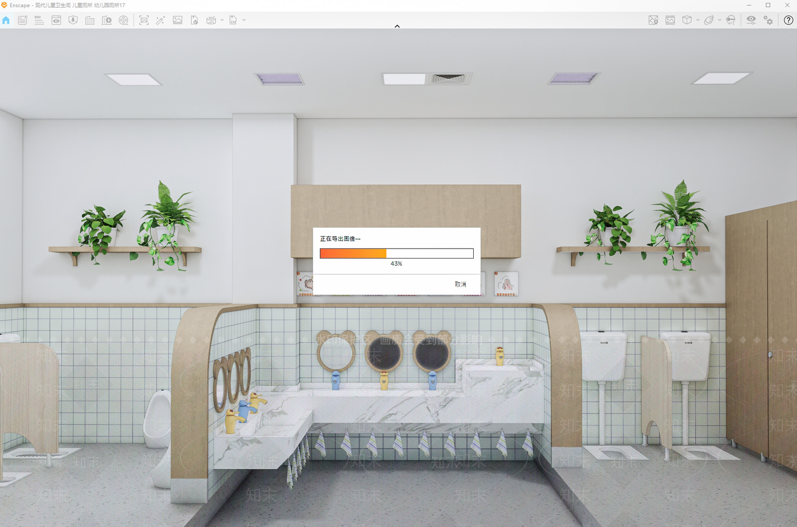Click the picture batch rendering icon
The width and height of the screenshot is (797, 527).
(177, 20)
